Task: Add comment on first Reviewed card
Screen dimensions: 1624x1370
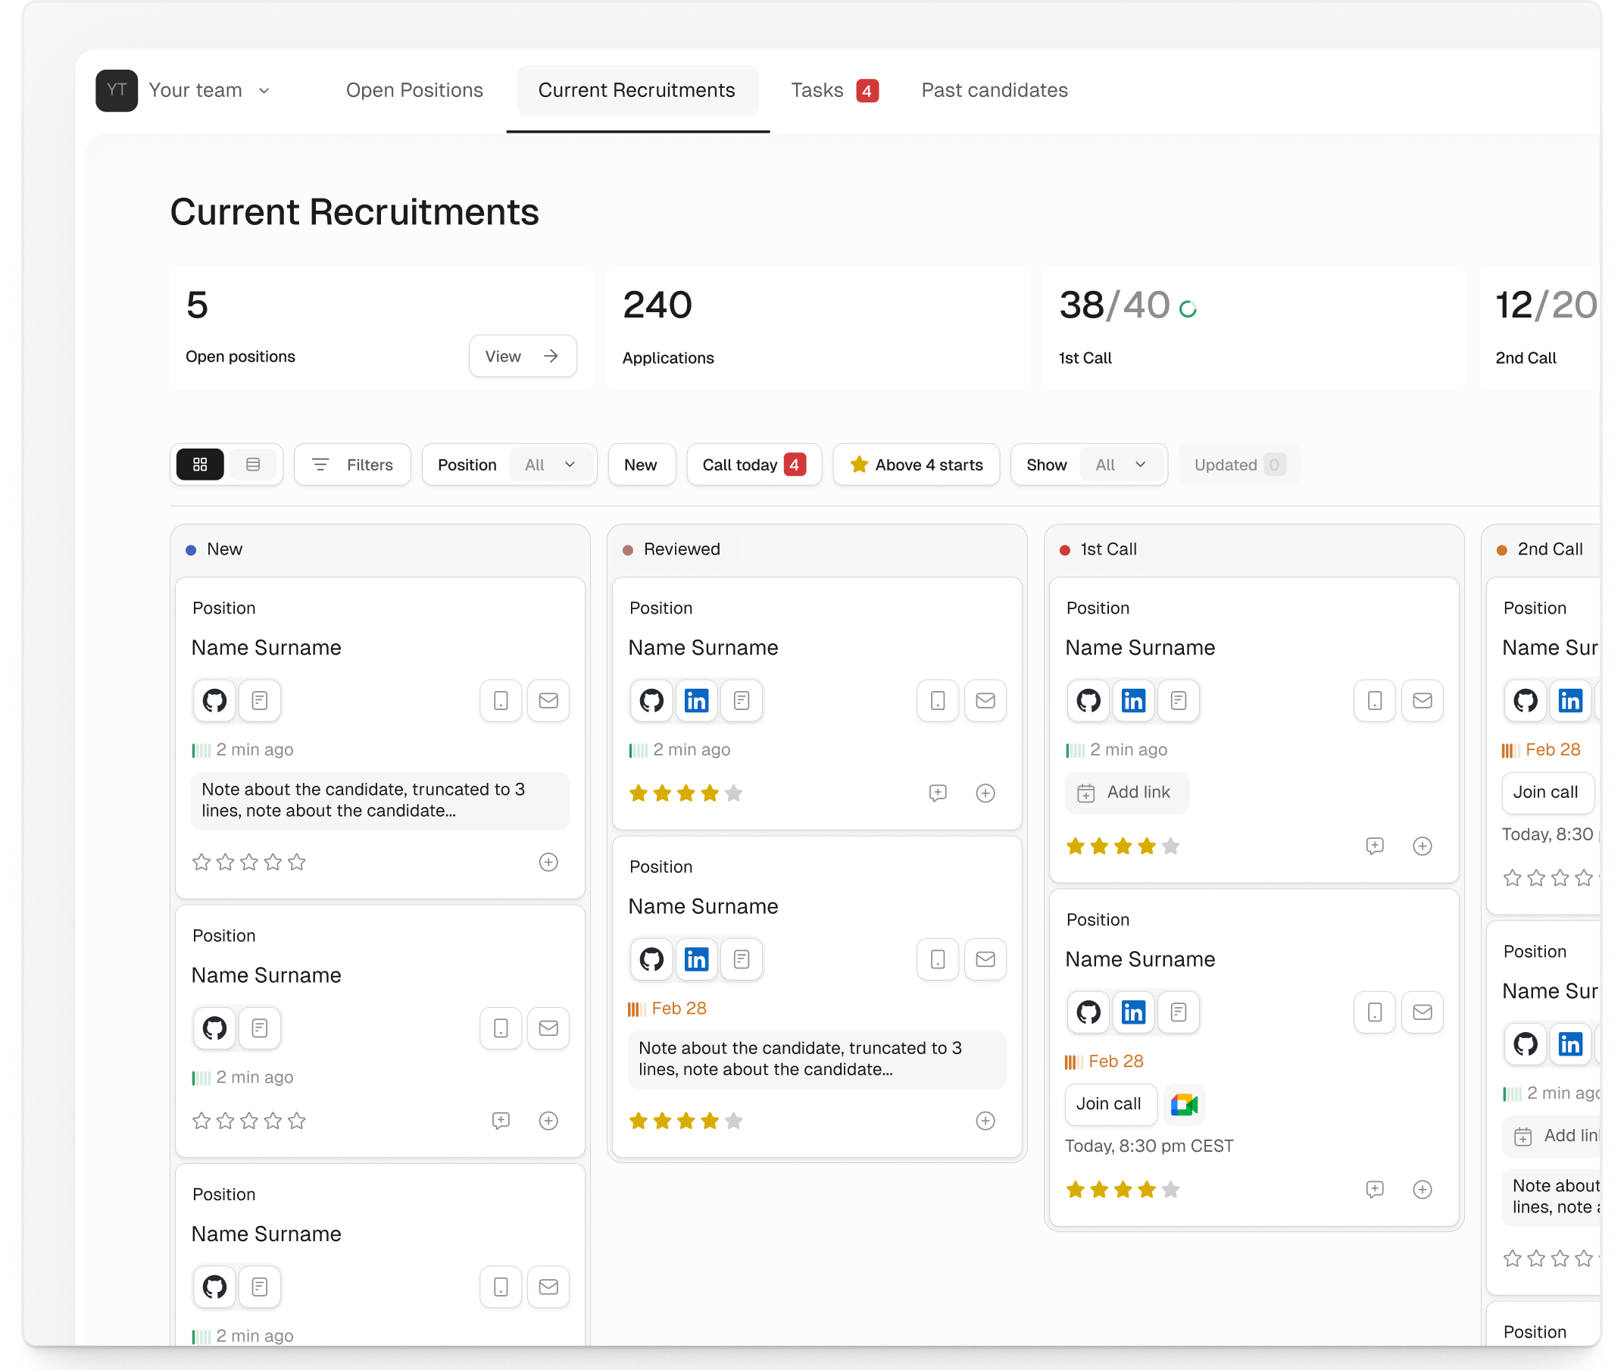Action: (938, 793)
